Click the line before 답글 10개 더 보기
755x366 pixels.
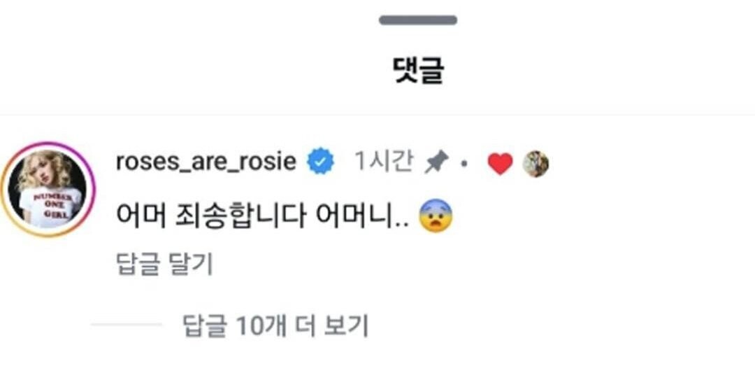coord(127,325)
